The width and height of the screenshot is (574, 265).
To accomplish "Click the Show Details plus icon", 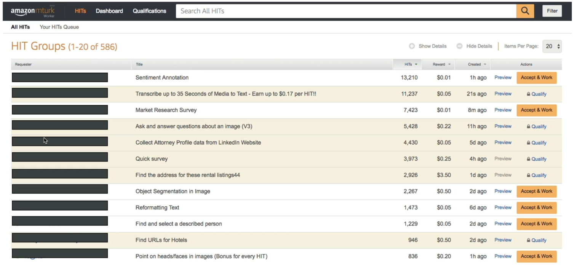I will [412, 46].
